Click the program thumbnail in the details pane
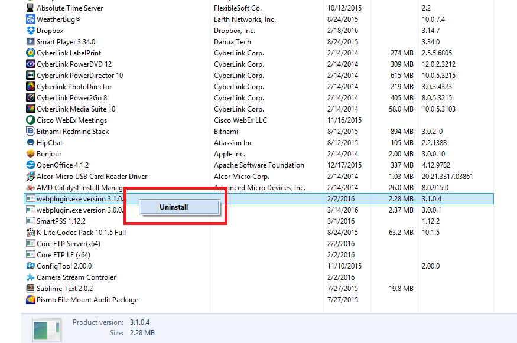 coord(47,330)
